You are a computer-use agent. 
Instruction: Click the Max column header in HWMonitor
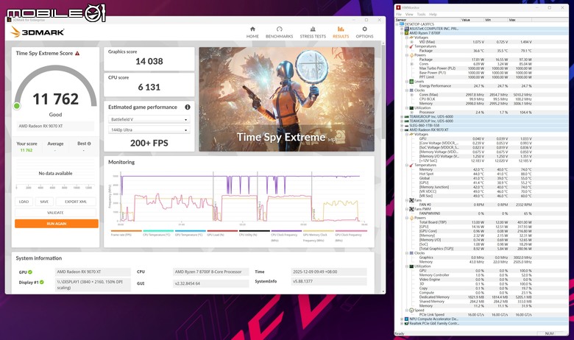click(x=520, y=20)
